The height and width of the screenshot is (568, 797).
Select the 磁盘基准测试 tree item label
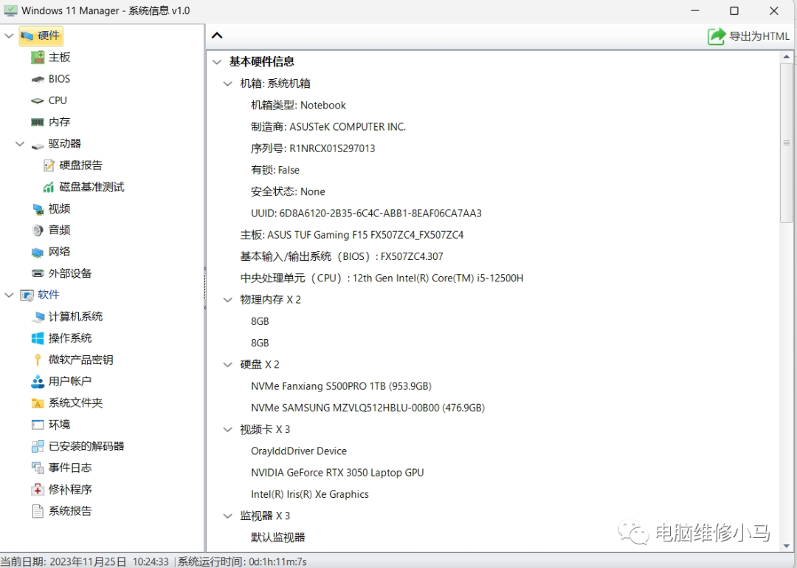point(92,188)
